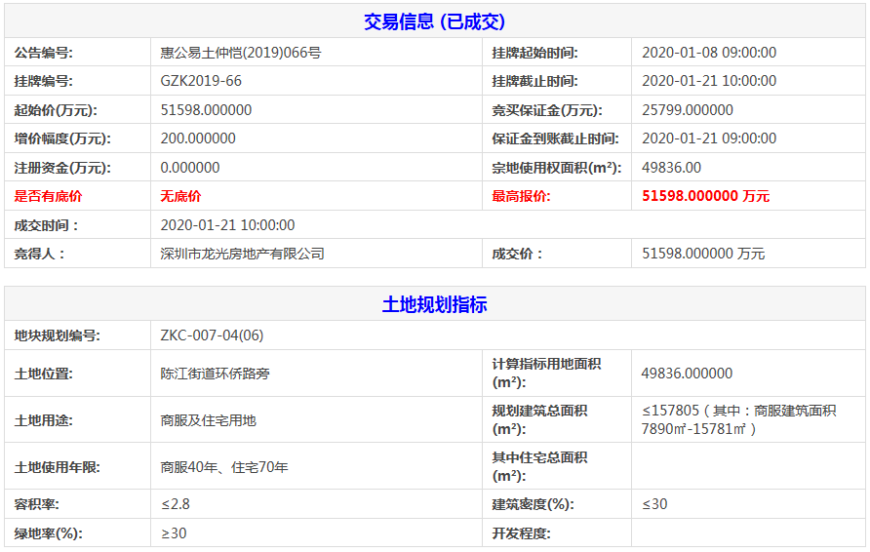Click the 土地规划指标 section header
The width and height of the screenshot is (870, 552).
point(434,304)
